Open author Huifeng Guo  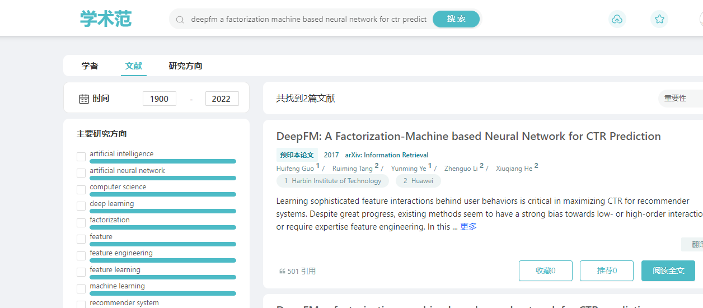[295, 168]
